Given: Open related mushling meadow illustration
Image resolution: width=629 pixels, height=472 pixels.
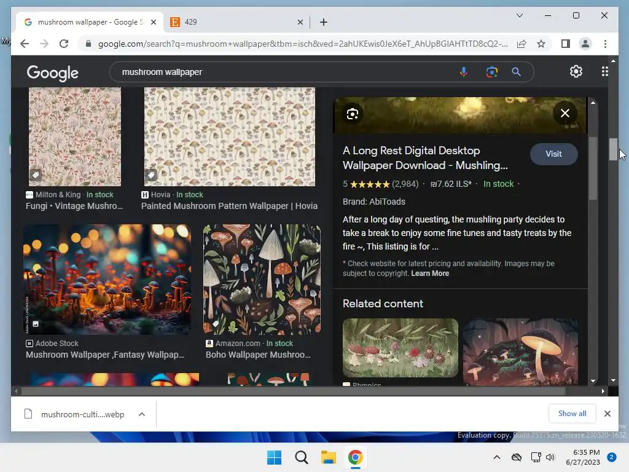Looking at the screenshot, I should (400, 348).
